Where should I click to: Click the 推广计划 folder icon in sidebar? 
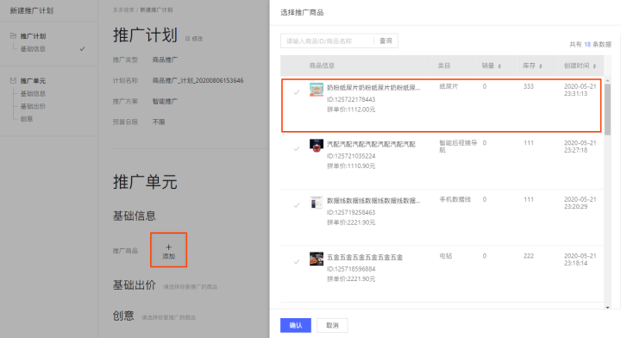[13, 35]
